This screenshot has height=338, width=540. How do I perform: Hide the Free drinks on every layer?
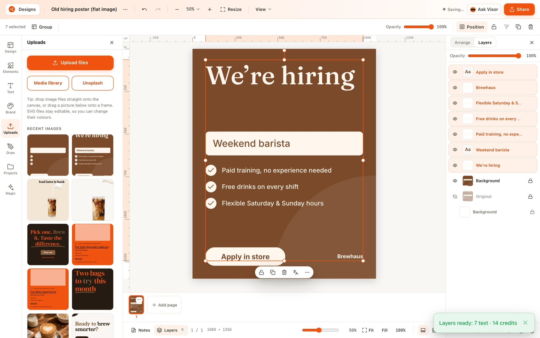click(x=455, y=119)
